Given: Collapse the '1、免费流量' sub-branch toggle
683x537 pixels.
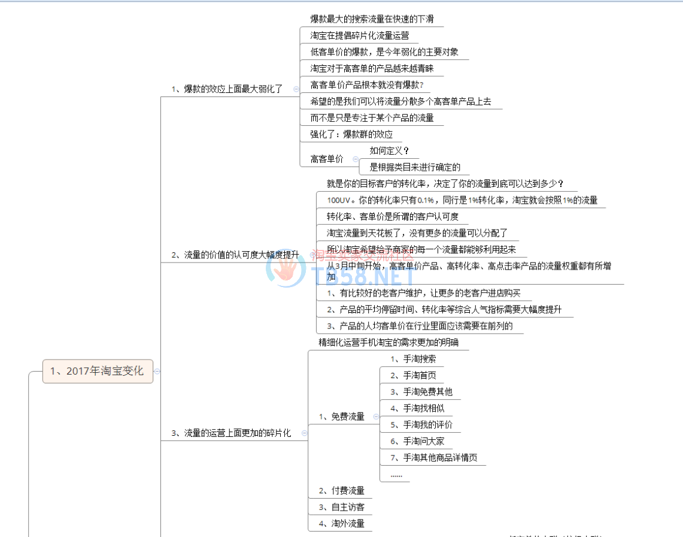Looking at the screenshot, I should (x=376, y=417).
